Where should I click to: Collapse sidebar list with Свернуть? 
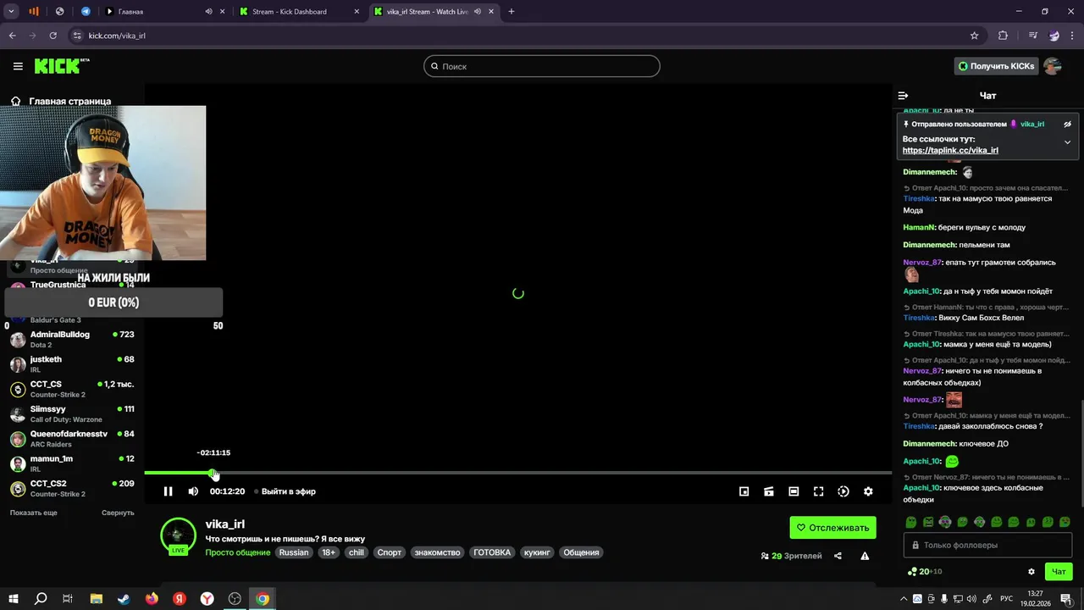click(x=118, y=513)
